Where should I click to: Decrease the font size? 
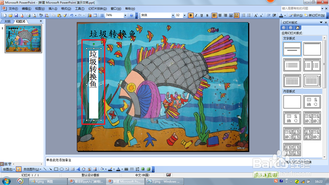(x=261, y=15)
